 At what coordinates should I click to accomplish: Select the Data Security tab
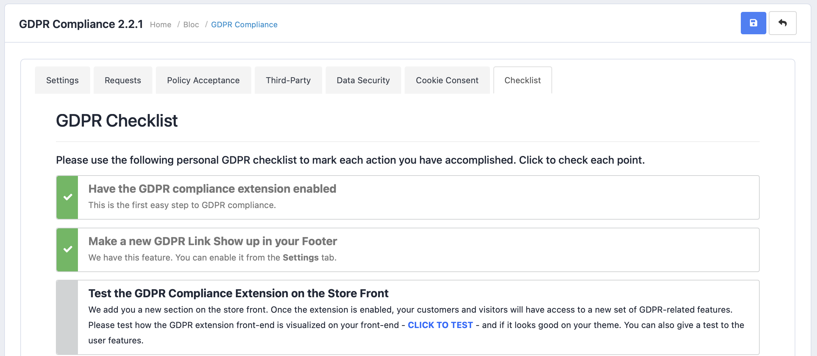[x=363, y=80]
